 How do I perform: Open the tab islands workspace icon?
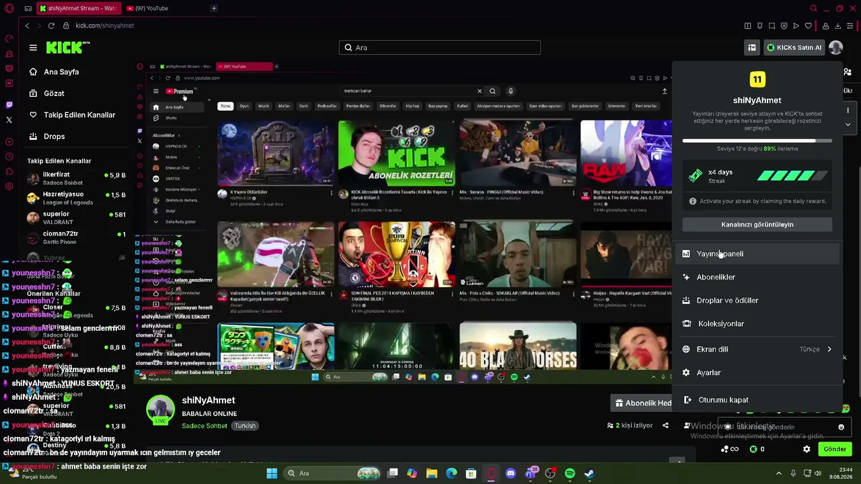pyautogui.click(x=28, y=9)
